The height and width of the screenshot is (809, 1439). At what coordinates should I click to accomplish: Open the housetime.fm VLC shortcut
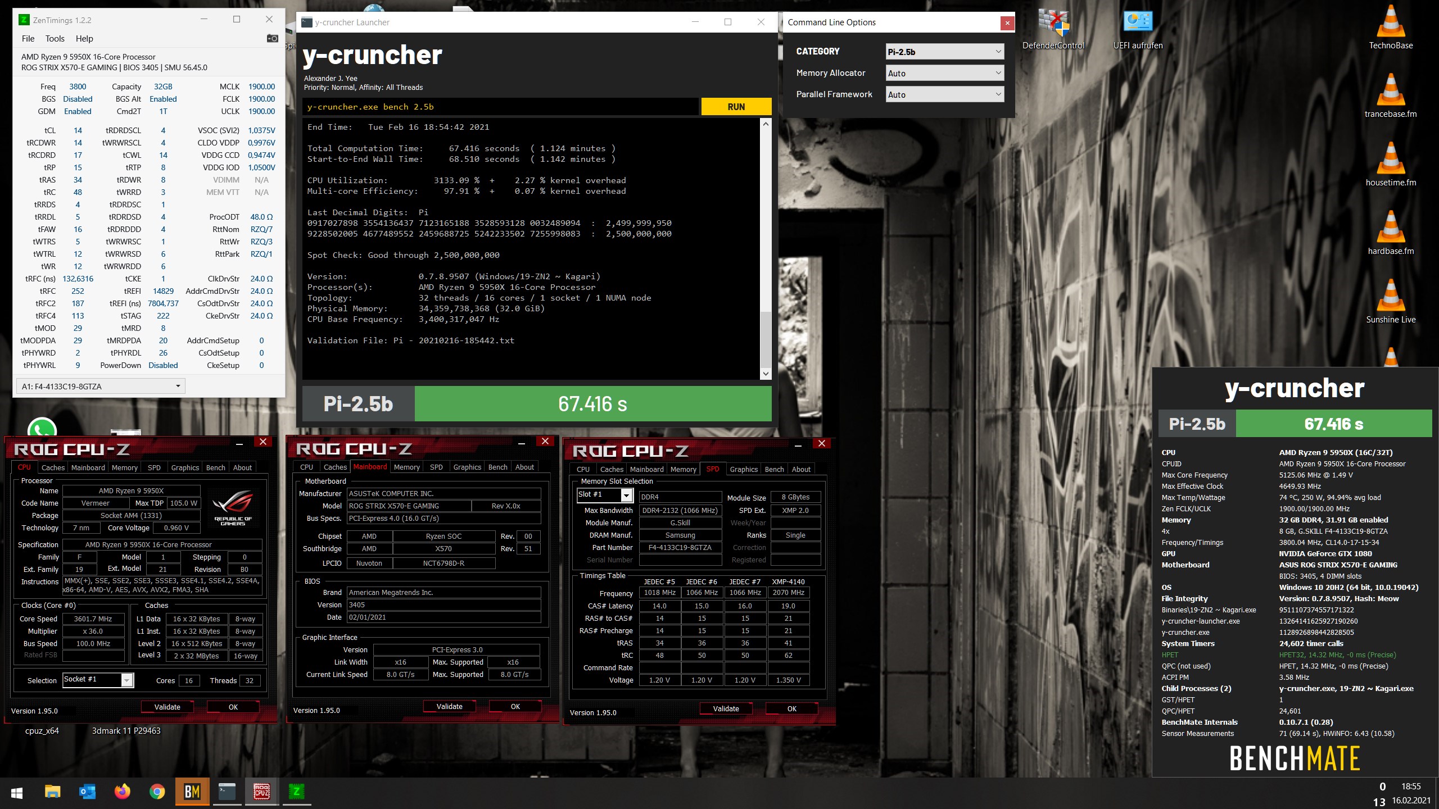[x=1391, y=165]
